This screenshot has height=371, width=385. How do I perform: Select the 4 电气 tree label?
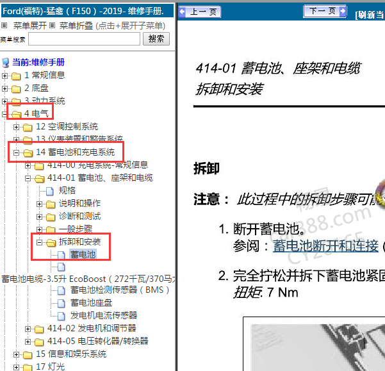(x=37, y=113)
